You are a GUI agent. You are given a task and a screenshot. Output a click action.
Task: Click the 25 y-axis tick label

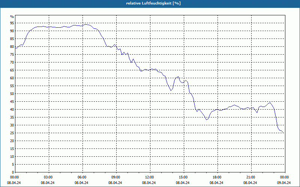(x=12, y=133)
